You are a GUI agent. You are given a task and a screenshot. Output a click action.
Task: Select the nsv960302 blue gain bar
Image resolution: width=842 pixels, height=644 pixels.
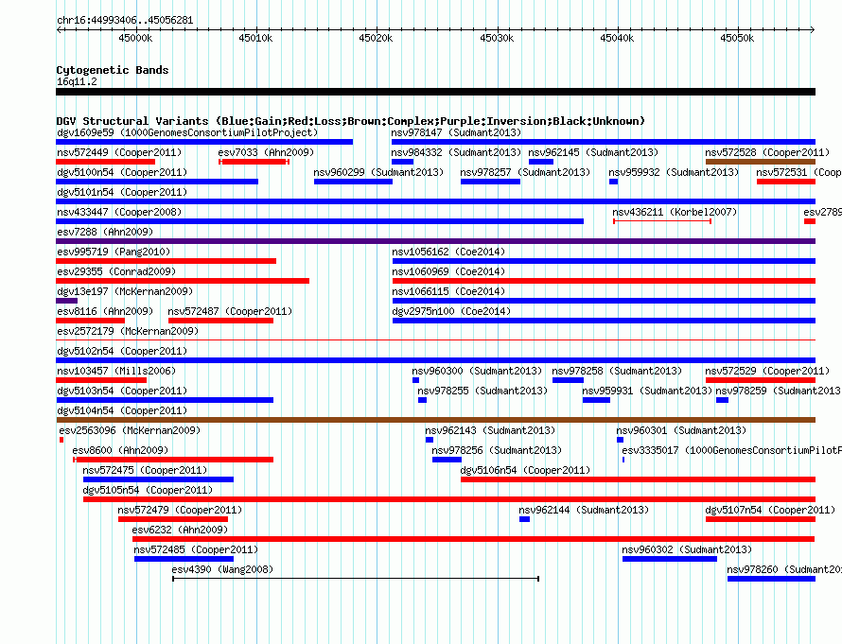pos(670,559)
